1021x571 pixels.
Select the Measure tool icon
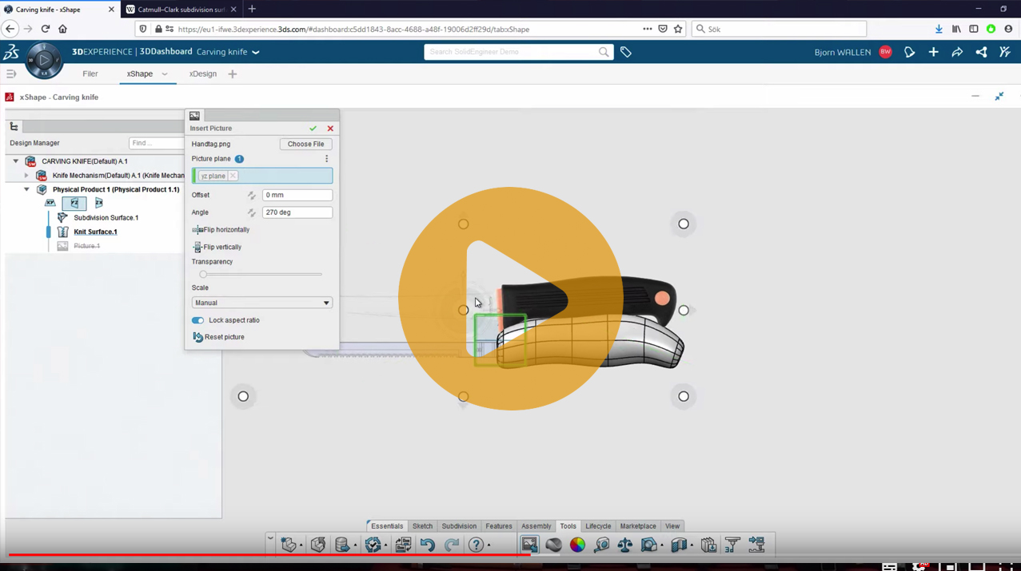pyautogui.click(x=601, y=545)
